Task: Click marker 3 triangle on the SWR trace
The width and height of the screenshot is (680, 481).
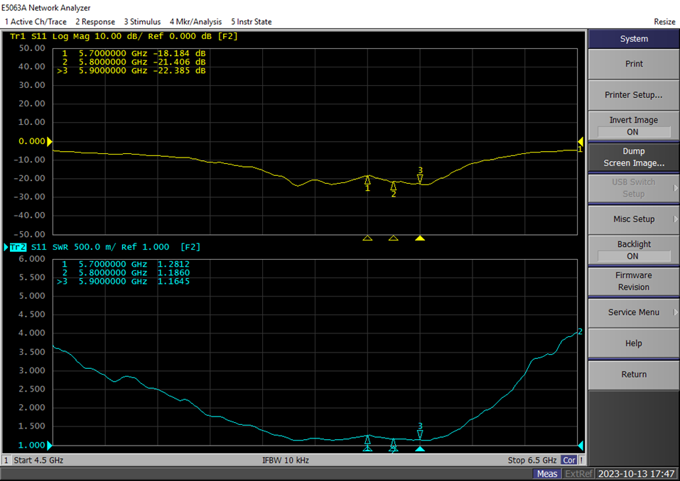Action: click(x=419, y=433)
